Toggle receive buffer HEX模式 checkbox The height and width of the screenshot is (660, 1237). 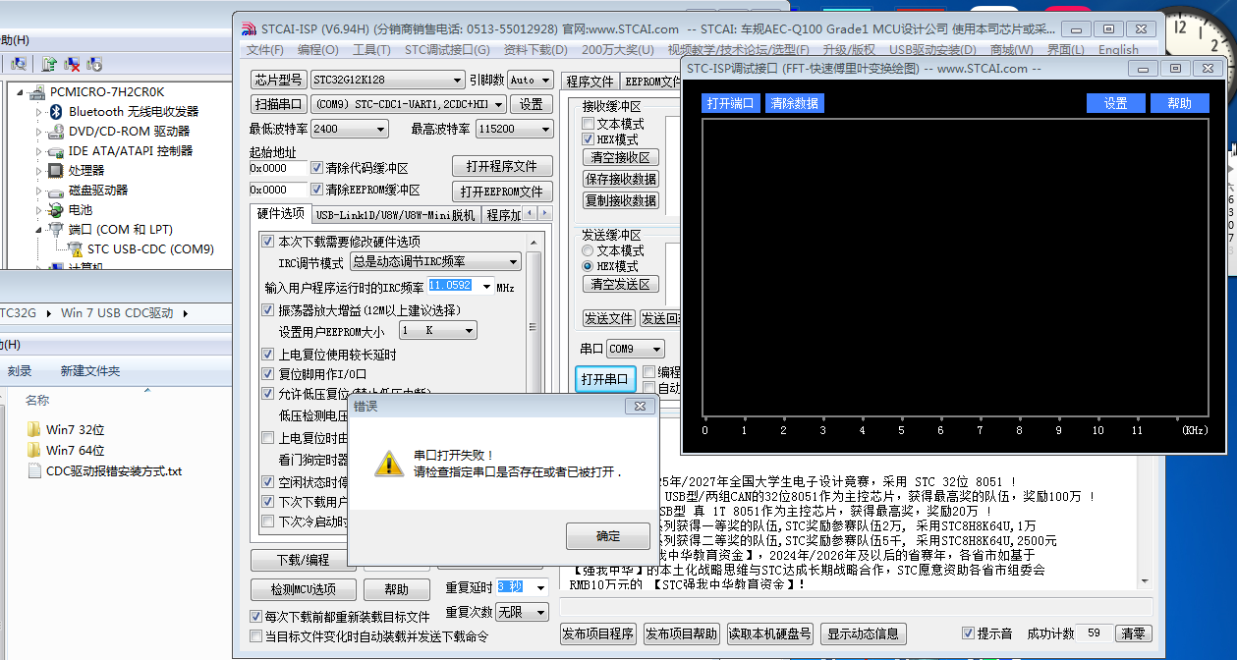(x=589, y=139)
